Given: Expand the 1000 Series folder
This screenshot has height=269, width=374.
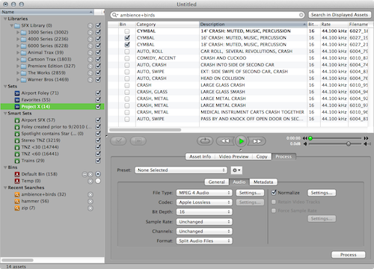Looking at the screenshot, I should point(18,32).
